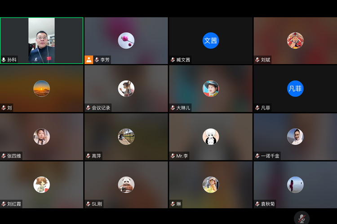
Task: Click the muted microphone circle at bottom right
Action: pyautogui.click(x=302, y=218)
